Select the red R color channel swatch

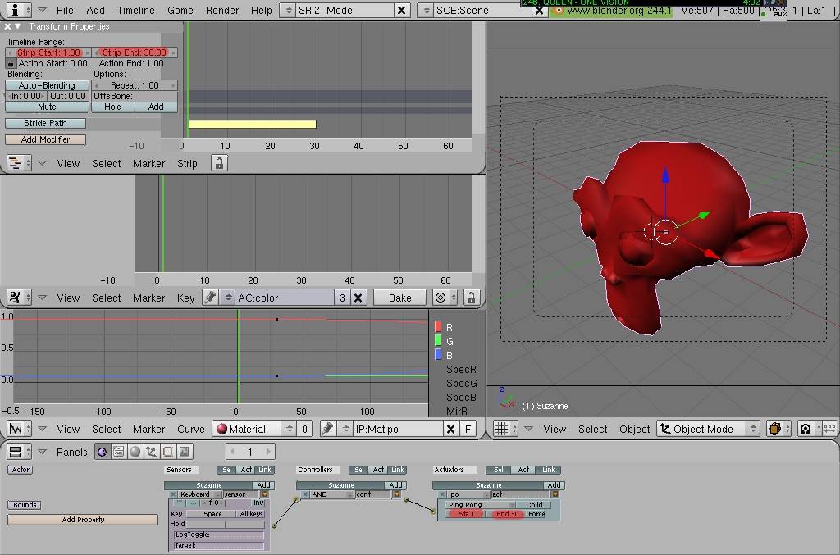(438, 327)
